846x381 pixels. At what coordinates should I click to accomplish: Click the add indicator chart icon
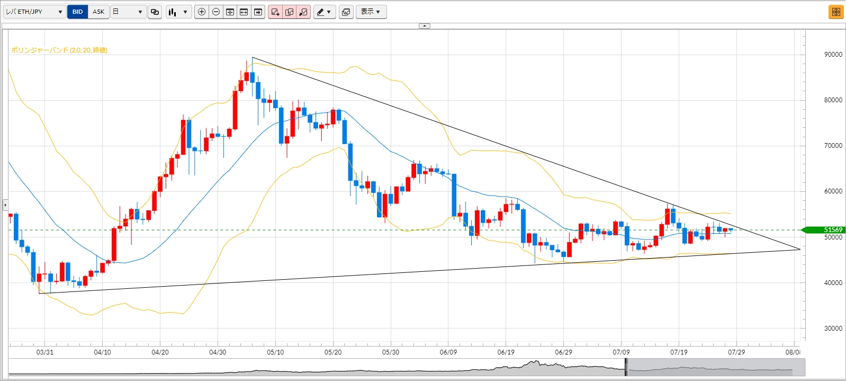tap(275, 12)
